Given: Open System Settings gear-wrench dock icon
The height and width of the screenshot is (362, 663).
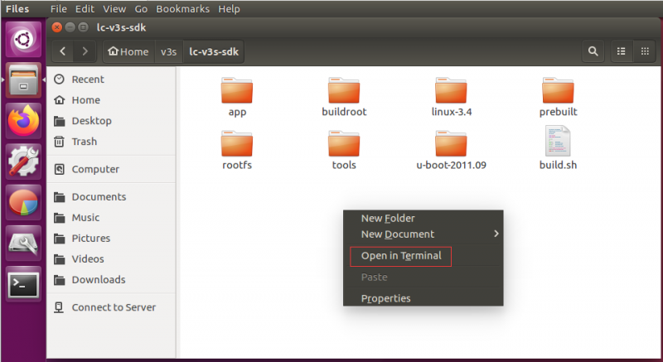Looking at the screenshot, I should tap(23, 162).
